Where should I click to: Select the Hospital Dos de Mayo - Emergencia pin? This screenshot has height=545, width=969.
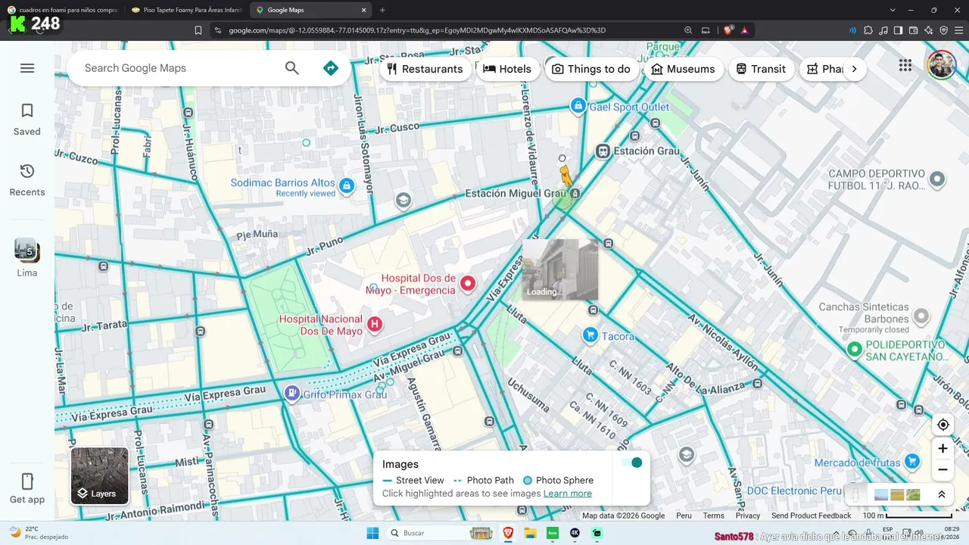click(468, 284)
